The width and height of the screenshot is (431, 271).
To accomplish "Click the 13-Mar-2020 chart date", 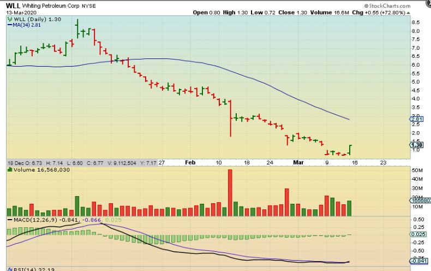I will click(21, 13).
